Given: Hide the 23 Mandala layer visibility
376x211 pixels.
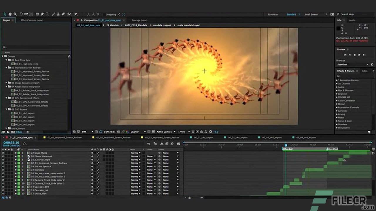Looking at the screenshot, I should tap(3, 170).
